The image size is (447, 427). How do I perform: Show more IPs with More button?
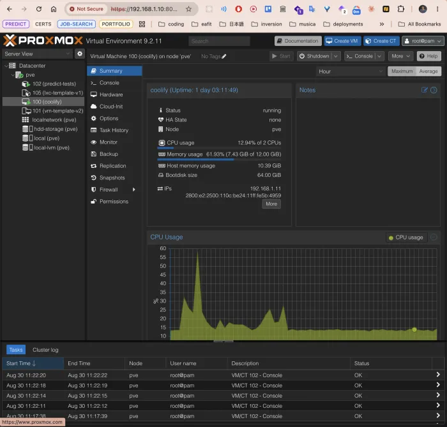[271, 204]
